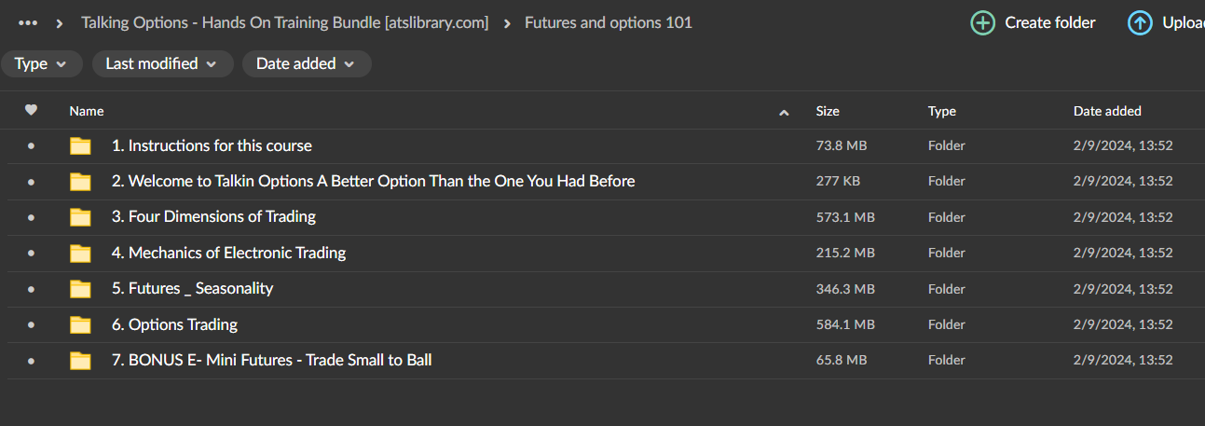Viewport: 1205px width, 426px height.
Task: Sort by the Name column header
Action: 87,111
